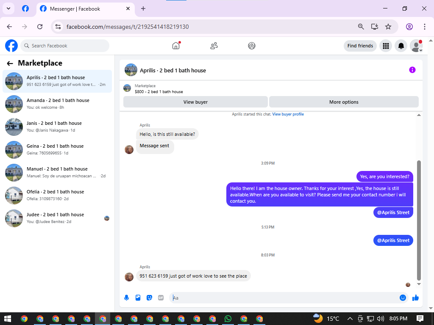Click the chat scroll down arrow
434x325 pixels.
coord(419,284)
